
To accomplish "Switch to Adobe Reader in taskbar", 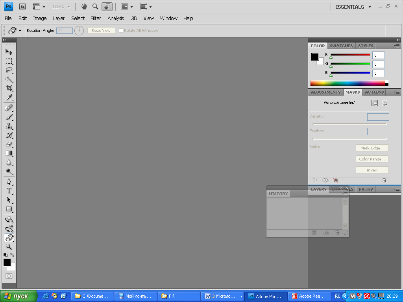I will [x=309, y=296].
